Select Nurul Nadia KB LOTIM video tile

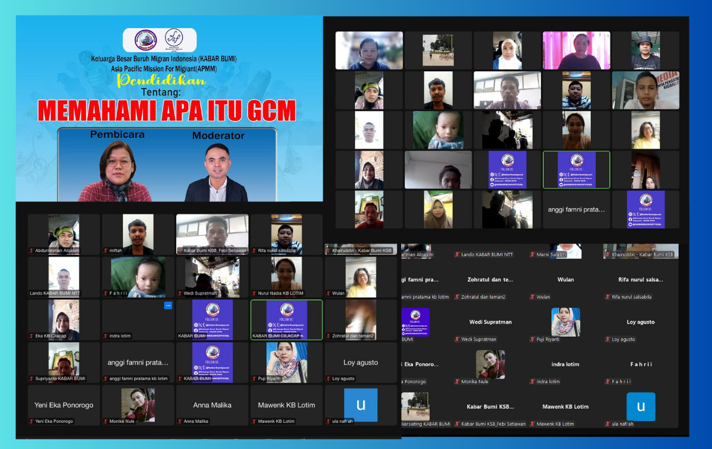pos(287,277)
